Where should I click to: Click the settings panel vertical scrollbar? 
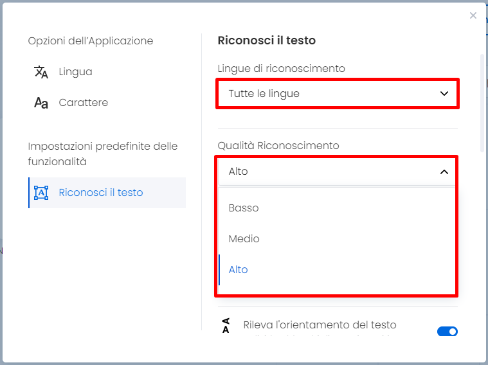click(482, 103)
